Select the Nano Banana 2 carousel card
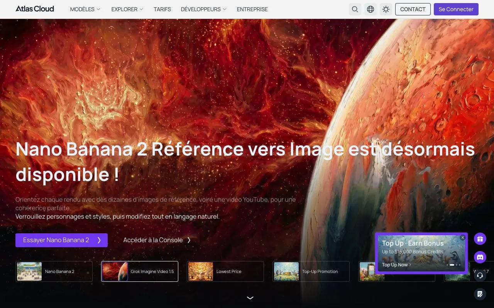Viewport: 494px width, 308px height. point(54,271)
